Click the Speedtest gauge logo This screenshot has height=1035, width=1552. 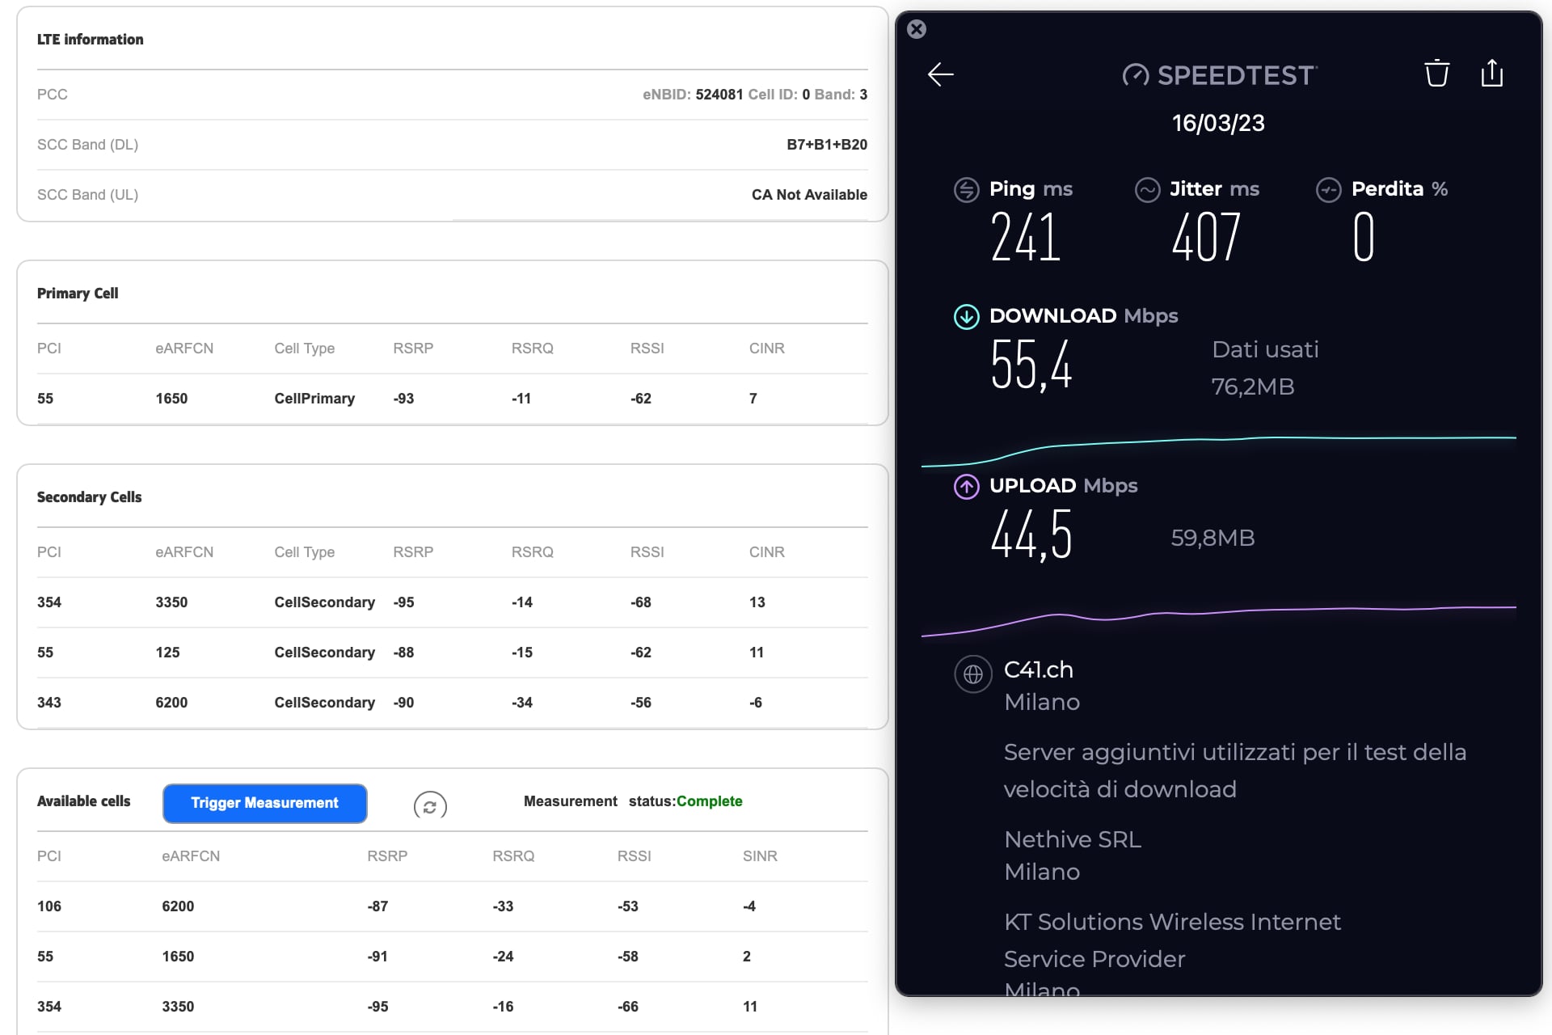(1135, 75)
